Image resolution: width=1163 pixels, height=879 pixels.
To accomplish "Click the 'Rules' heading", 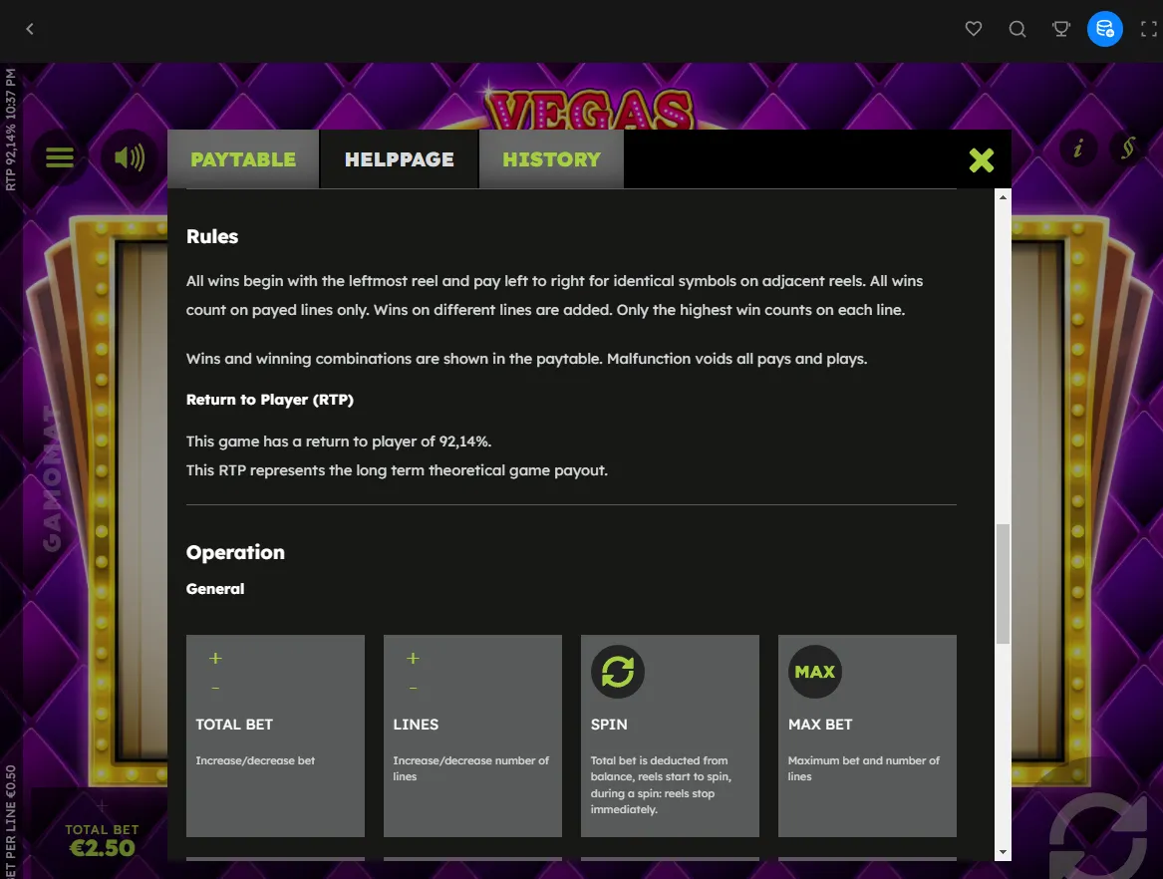I will tap(212, 236).
